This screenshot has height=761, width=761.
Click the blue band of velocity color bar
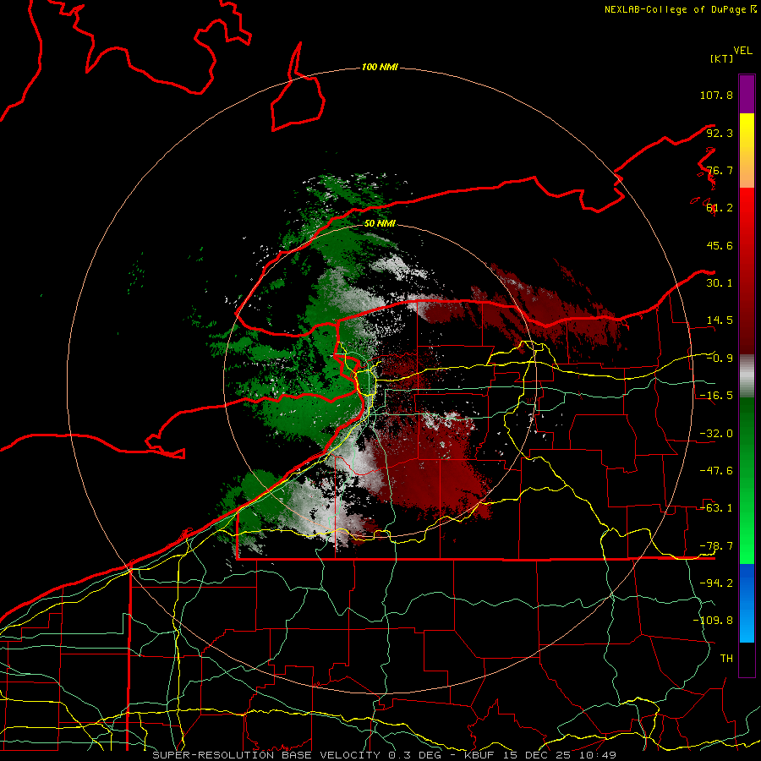point(747,603)
